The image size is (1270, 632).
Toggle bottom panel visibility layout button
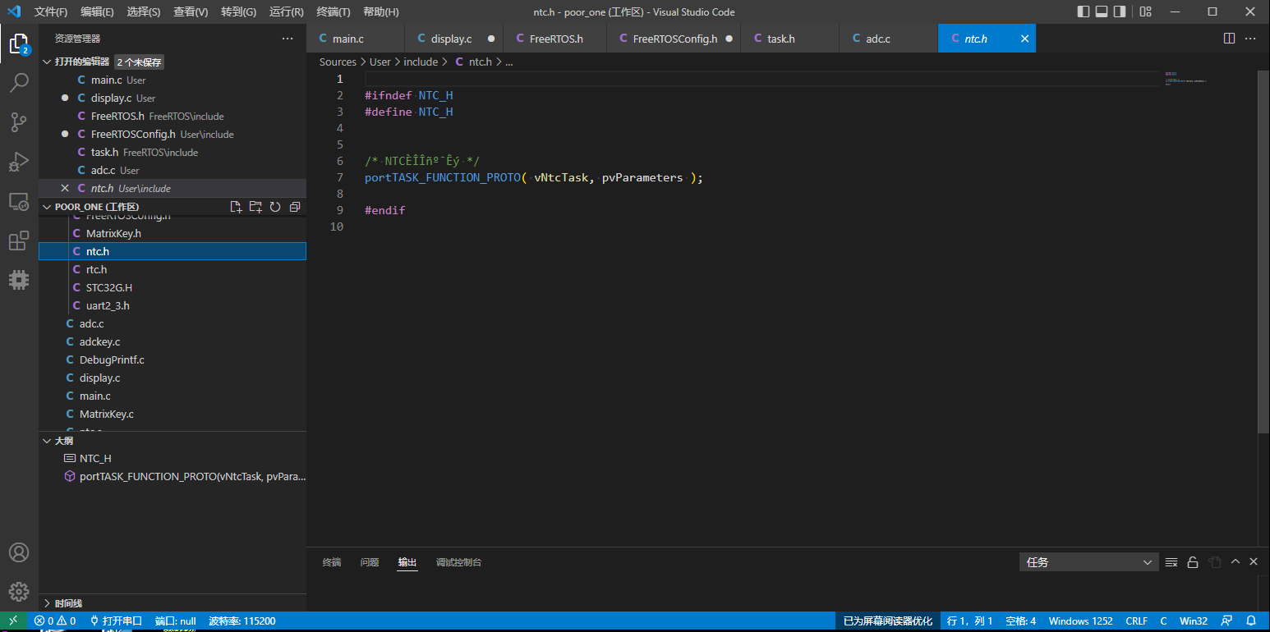pos(1102,11)
